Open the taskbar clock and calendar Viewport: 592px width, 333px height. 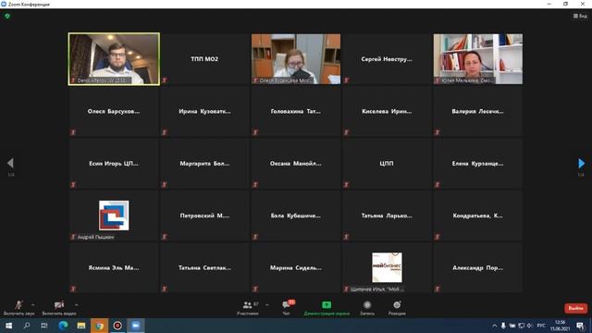click(x=561, y=326)
